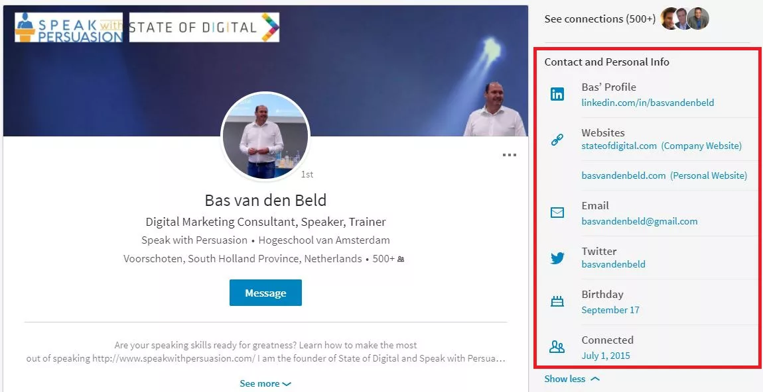Viewport: 763px width, 392px height.
Task: Click the State of Digital banner logo
Action: (x=204, y=27)
